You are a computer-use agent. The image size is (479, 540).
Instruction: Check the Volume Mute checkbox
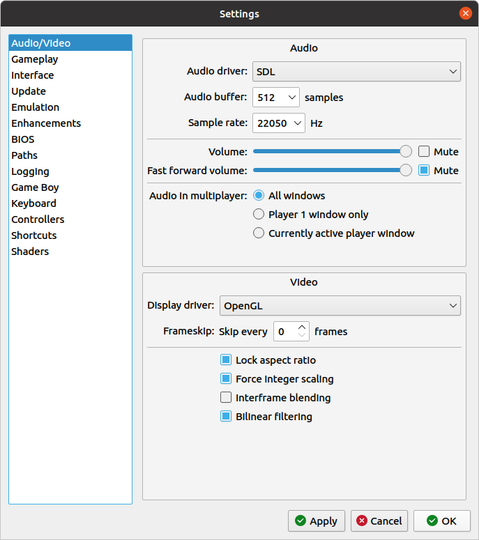pyautogui.click(x=424, y=152)
